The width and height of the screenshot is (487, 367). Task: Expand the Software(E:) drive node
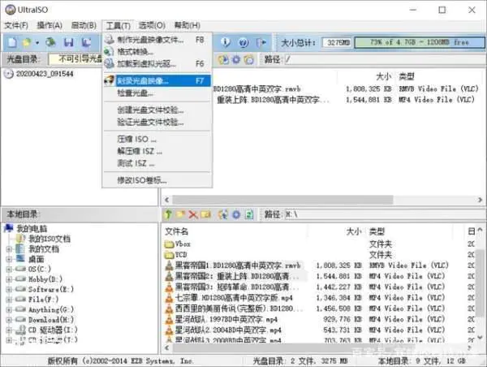(9, 289)
